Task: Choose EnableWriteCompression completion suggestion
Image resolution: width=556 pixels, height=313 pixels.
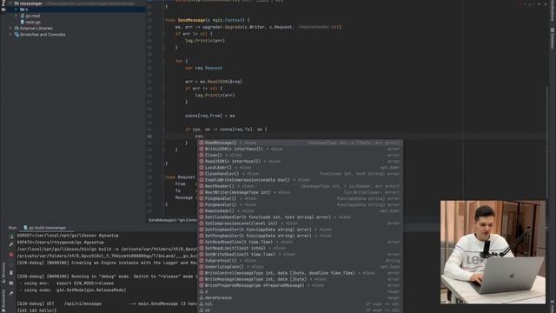Action: pyautogui.click(x=300, y=180)
